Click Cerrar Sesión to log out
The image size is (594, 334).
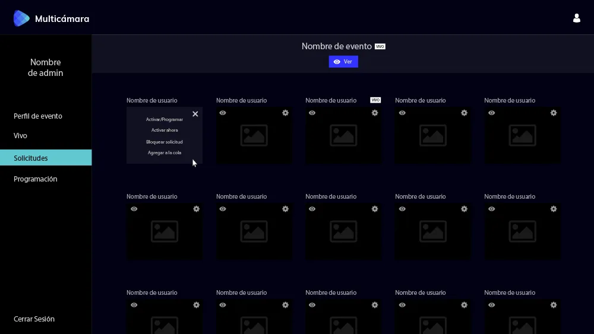point(34,319)
